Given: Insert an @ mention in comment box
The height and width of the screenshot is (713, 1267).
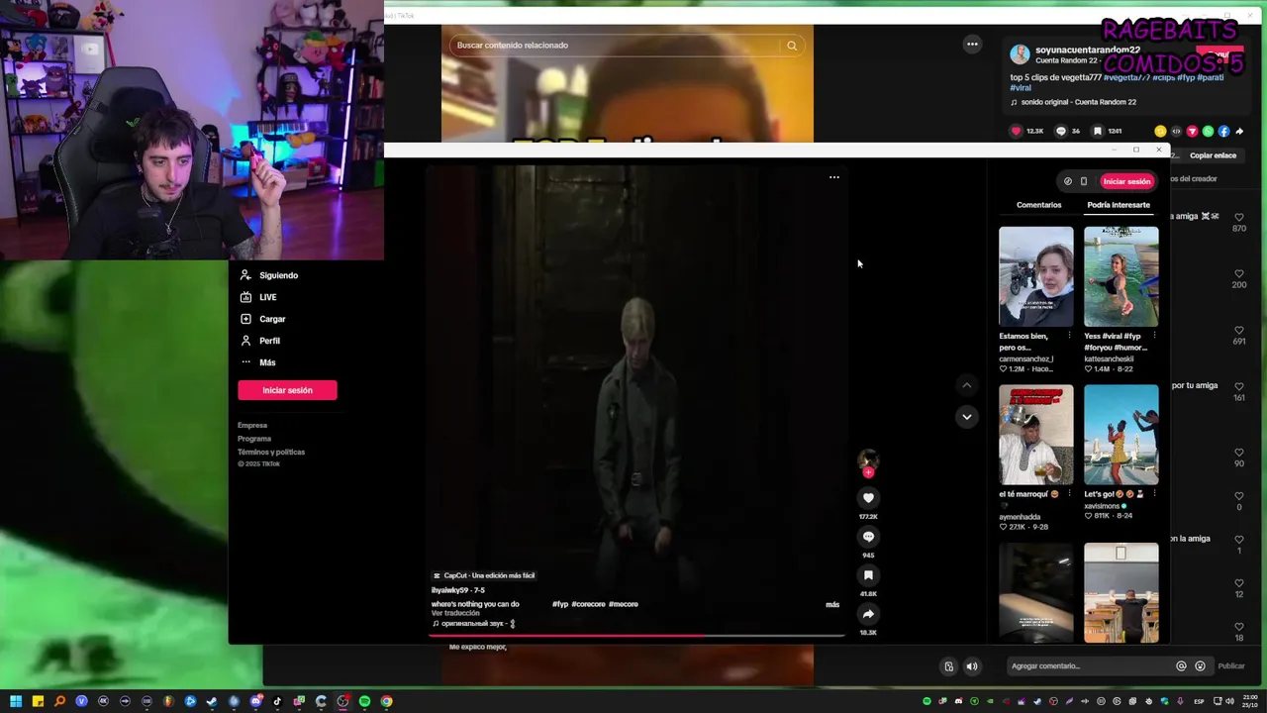Looking at the screenshot, I should (x=1181, y=666).
